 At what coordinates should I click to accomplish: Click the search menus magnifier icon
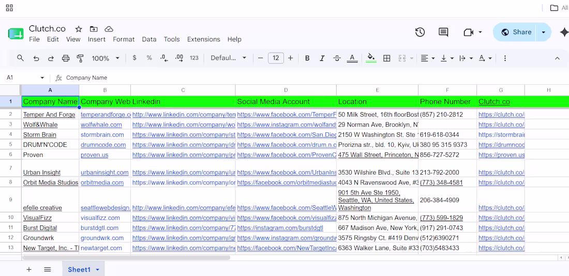tap(20, 58)
